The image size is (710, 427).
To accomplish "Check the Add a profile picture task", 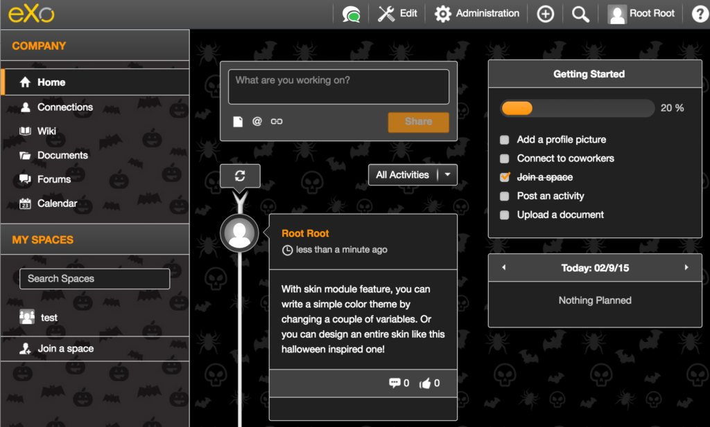I will pos(505,139).
